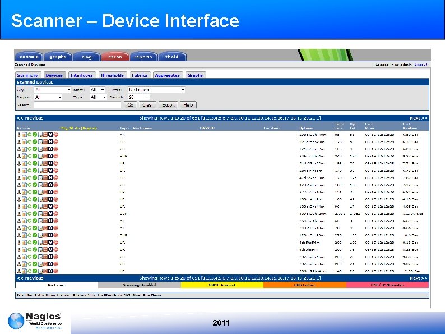Click the brown stamp icon in the 4d:5h:54m row

point(19,243)
